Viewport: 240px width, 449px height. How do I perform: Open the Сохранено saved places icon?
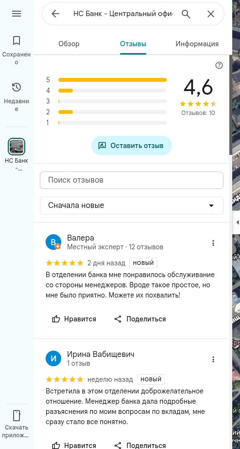pos(17,40)
